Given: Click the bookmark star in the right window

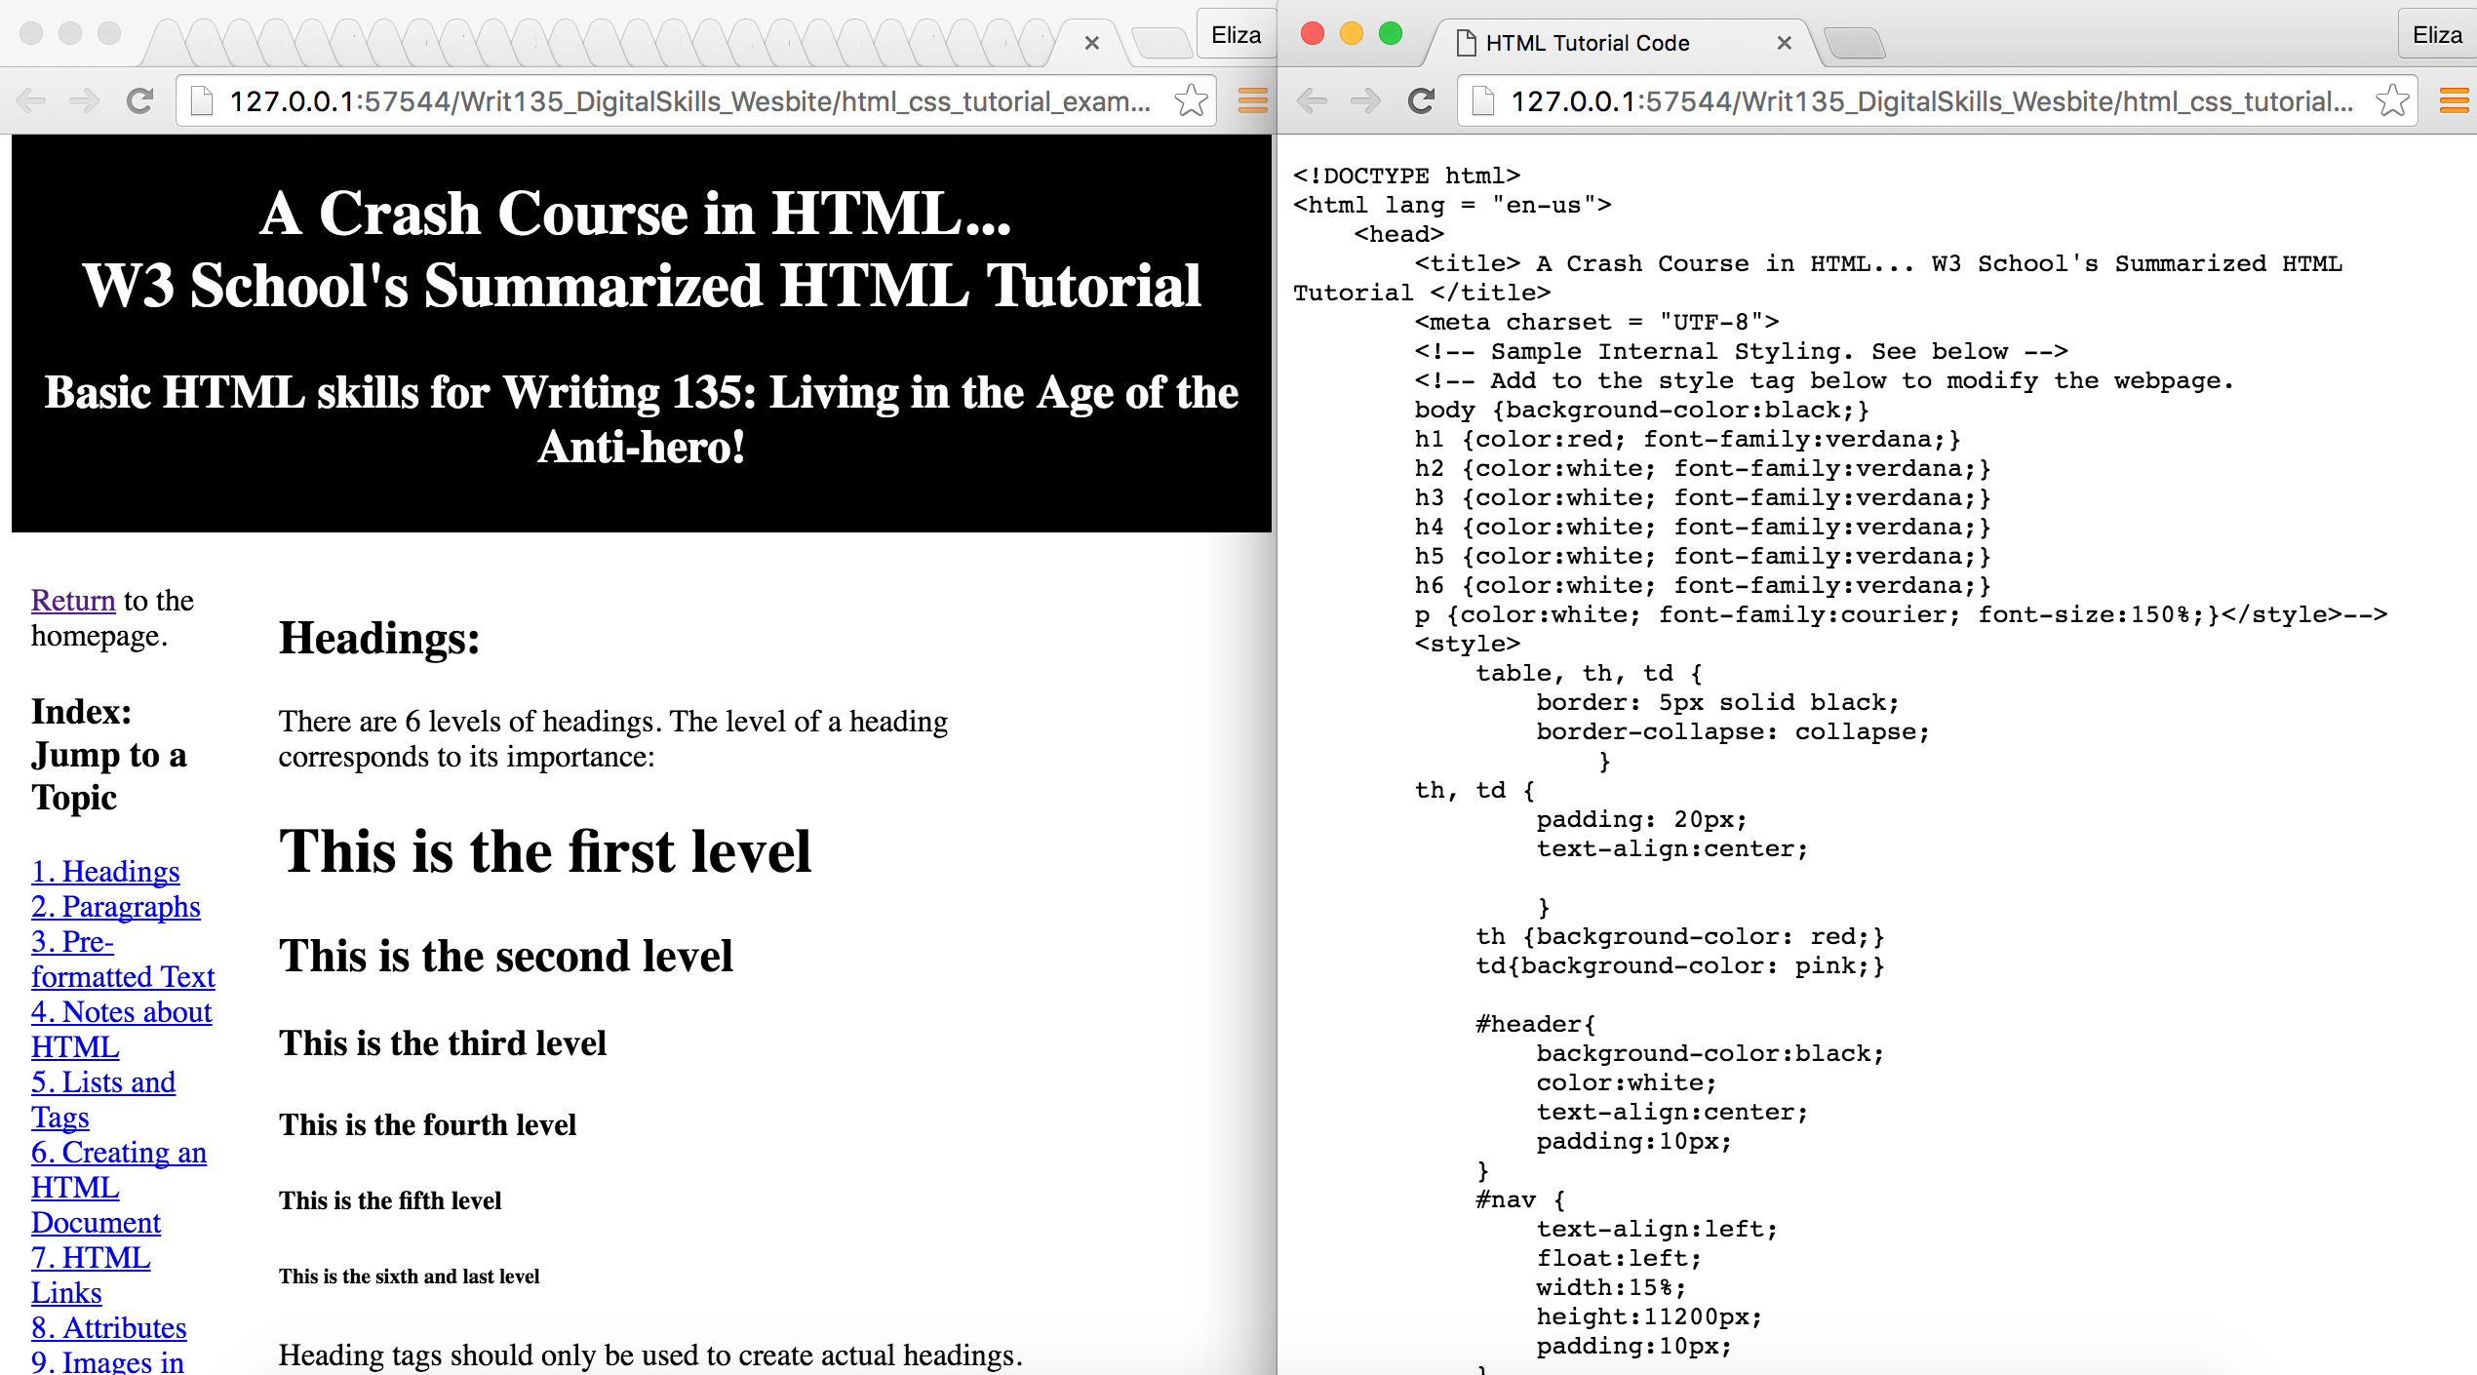Looking at the screenshot, I should (x=2392, y=99).
